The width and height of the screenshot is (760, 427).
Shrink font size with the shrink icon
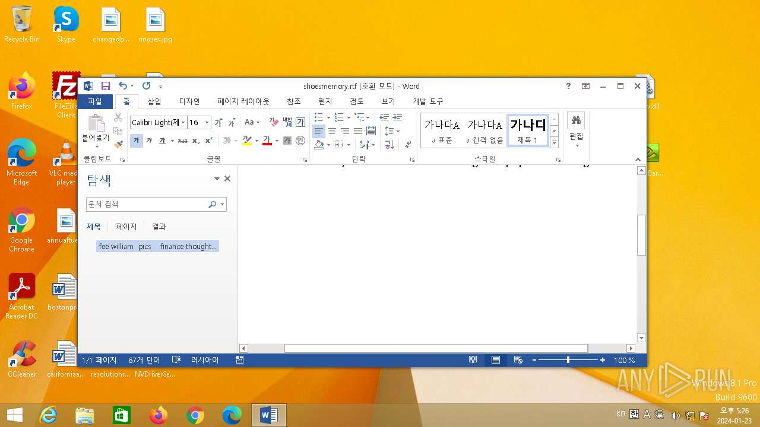point(232,123)
